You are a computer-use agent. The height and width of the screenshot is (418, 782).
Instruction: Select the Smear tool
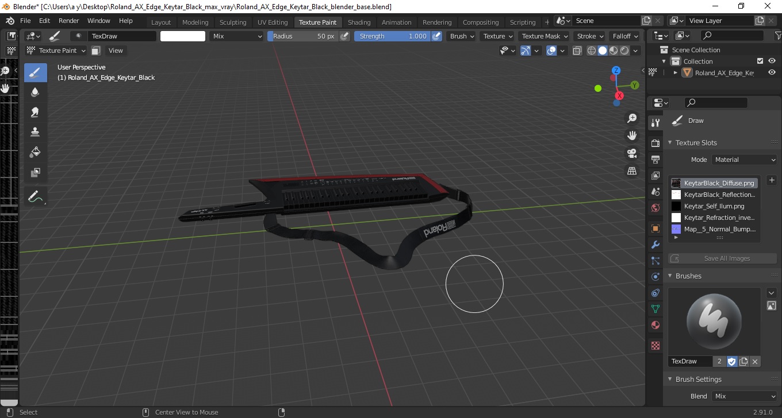pos(35,112)
